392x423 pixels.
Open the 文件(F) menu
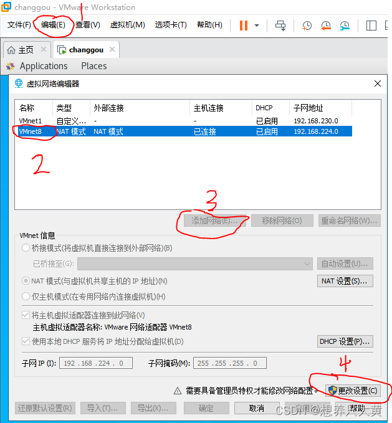pos(19,25)
